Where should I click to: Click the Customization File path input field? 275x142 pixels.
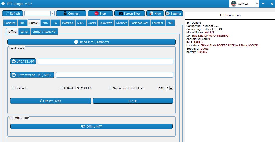(x=114, y=75)
